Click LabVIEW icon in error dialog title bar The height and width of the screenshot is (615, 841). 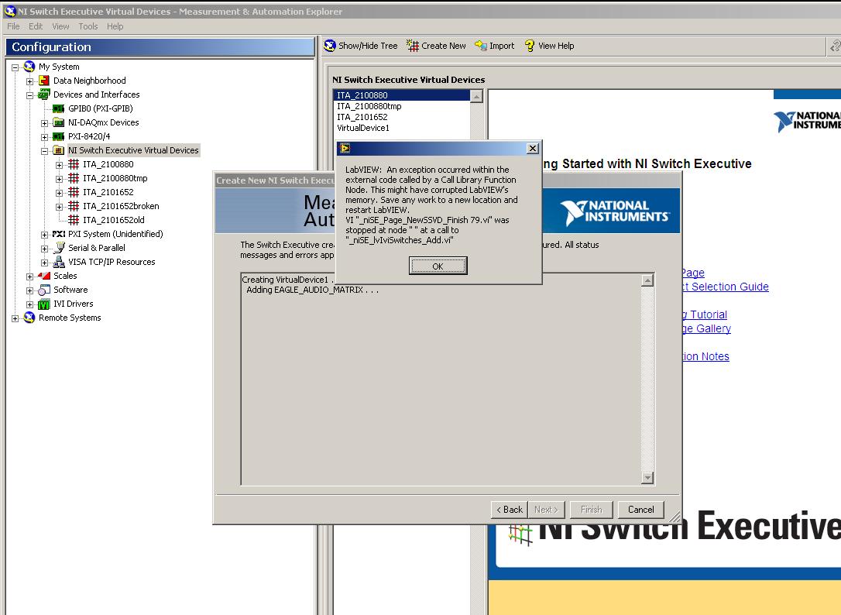(345, 148)
